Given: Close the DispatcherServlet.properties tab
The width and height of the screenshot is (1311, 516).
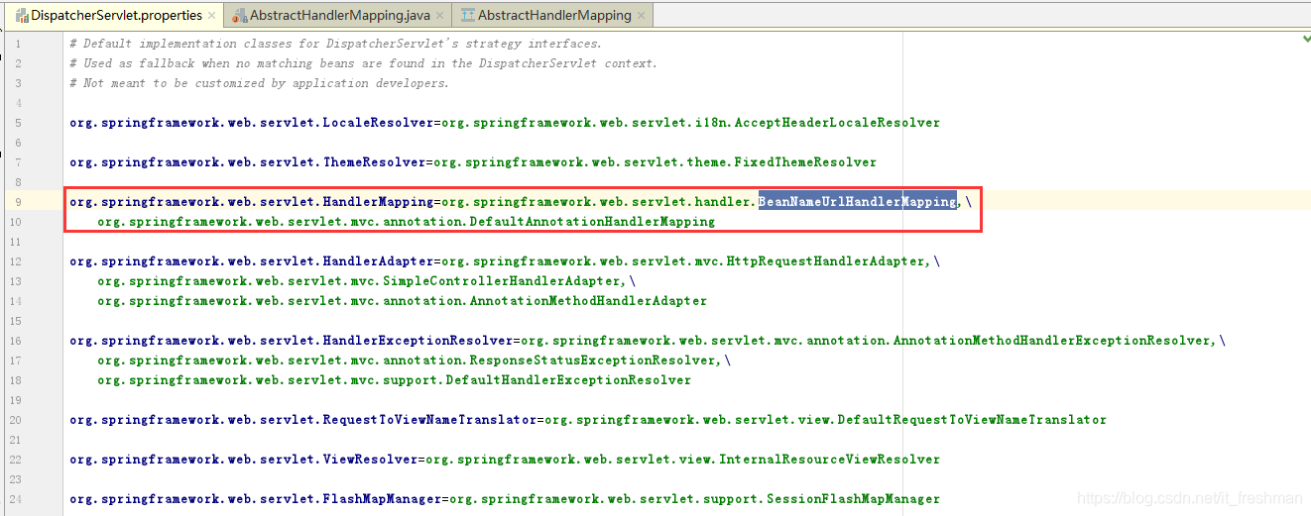Looking at the screenshot, I should click(x=213, y=16).
